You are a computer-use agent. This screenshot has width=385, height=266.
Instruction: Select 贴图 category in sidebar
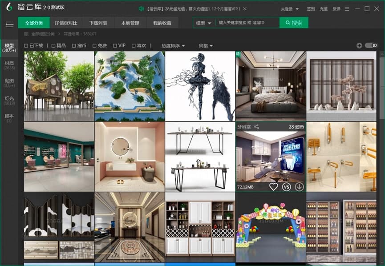pos(9,83)
